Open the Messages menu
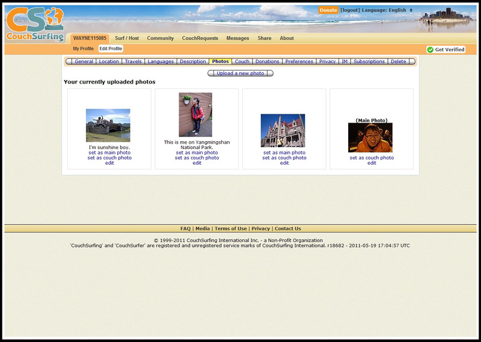This screenshot has width=481, height=342. pyautogui.click(x=237, y=38)
